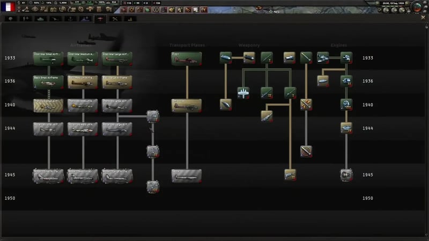
Task: Increase game speed with plus button
Action: point(407,3)
